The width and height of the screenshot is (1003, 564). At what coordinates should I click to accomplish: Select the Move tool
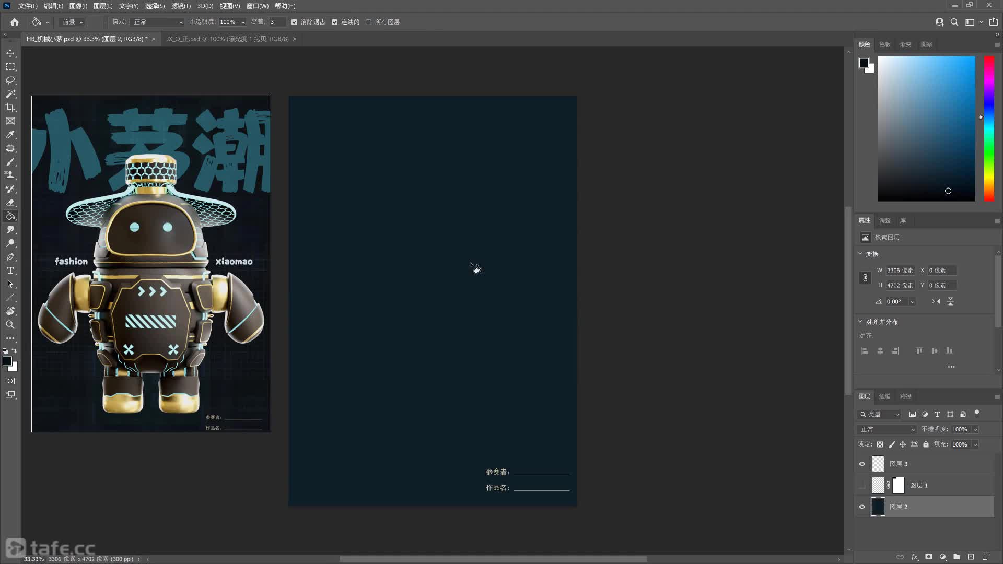tap(10, 53)
